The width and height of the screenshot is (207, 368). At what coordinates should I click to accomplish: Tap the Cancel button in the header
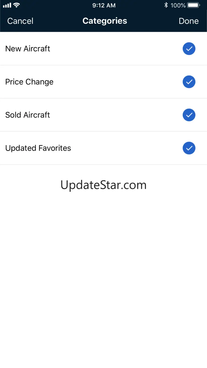point(20,21)
